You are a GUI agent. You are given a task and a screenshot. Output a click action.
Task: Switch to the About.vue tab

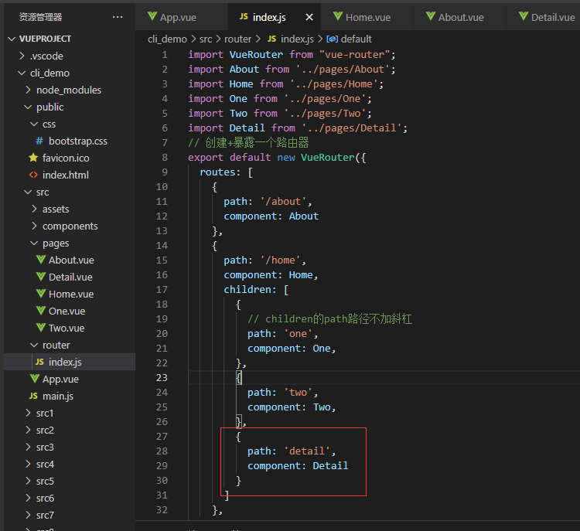point(460,17)
